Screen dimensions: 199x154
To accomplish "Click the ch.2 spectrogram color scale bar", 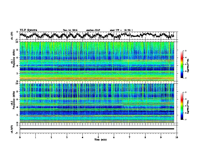I will click(x=182, y=106).
